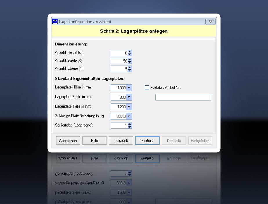Open the Lagerplatz-Breite dropdown arrow
The height and width of the screenshot is (204, 268).
coord(129,97)
